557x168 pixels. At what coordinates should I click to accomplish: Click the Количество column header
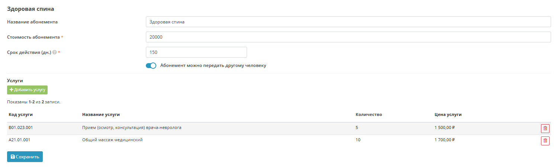(368, 114)
